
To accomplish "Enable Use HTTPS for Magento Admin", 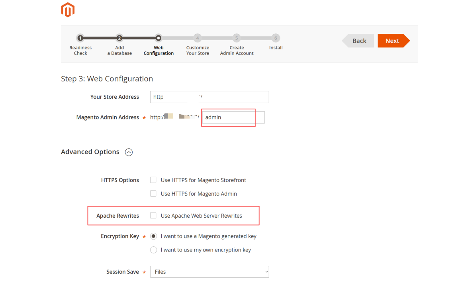I will pos(153,194).
